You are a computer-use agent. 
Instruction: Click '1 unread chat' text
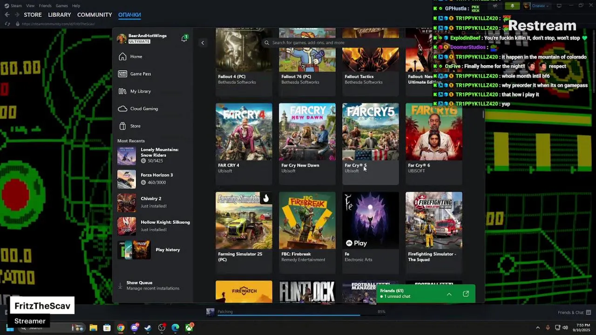(x=397, y=296)
